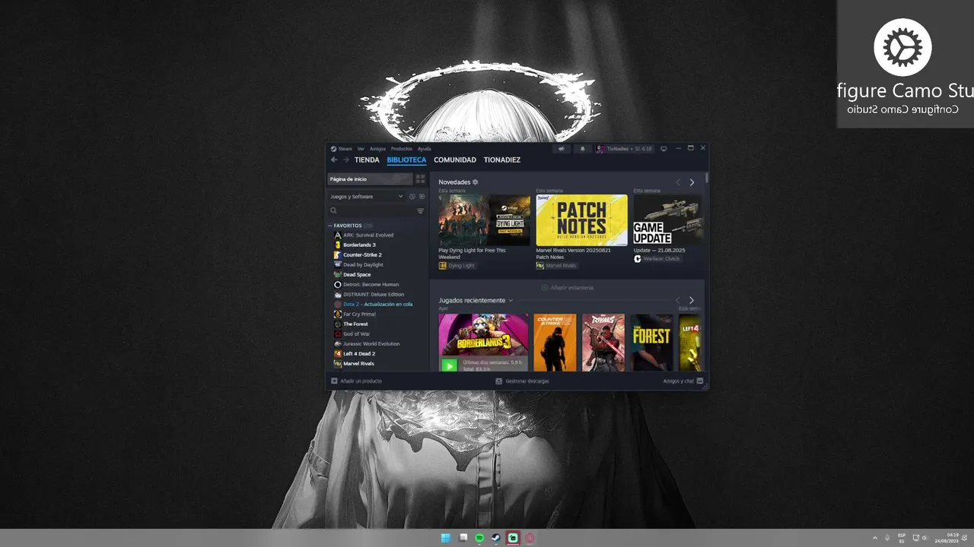Screen dimensions: 974x547
Task: Show hidden system tray icons
Action: pos(874,538)
